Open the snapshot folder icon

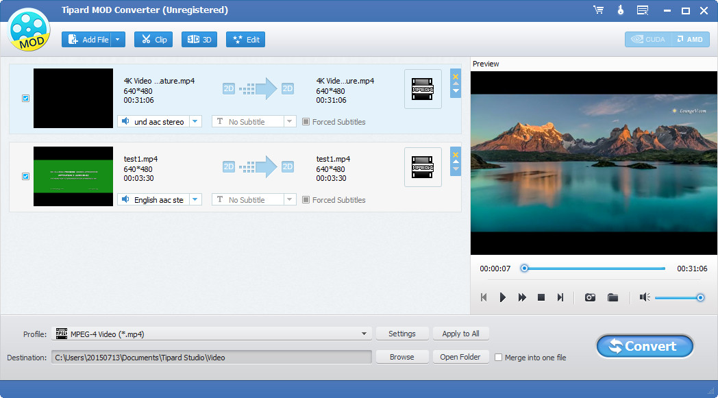(613, 297)
